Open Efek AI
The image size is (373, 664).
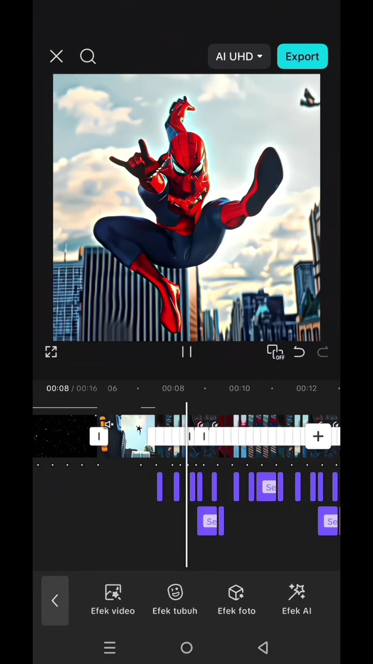click(297, 600)
